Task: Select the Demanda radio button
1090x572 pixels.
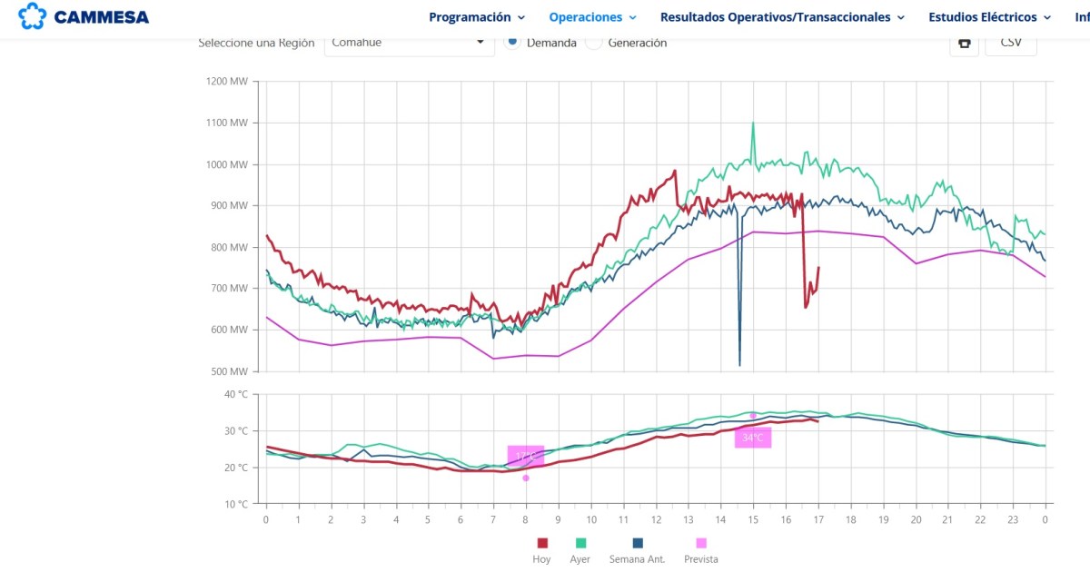Action: point(512,42)
